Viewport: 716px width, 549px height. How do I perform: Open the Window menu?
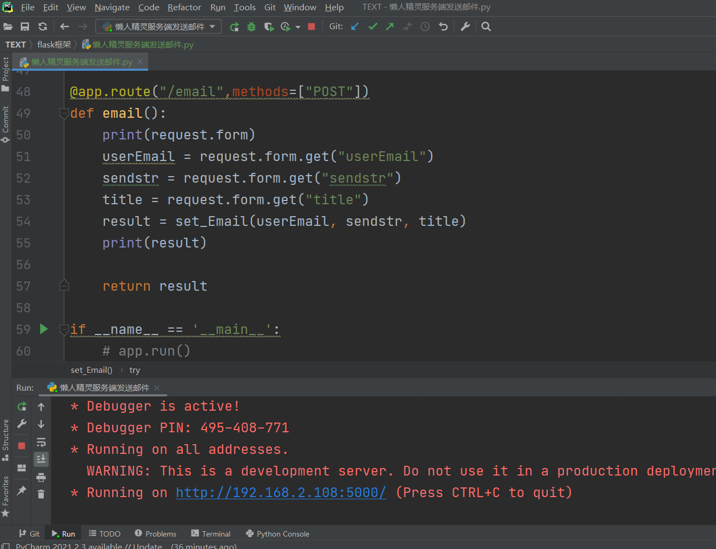(x=300, y=7)
